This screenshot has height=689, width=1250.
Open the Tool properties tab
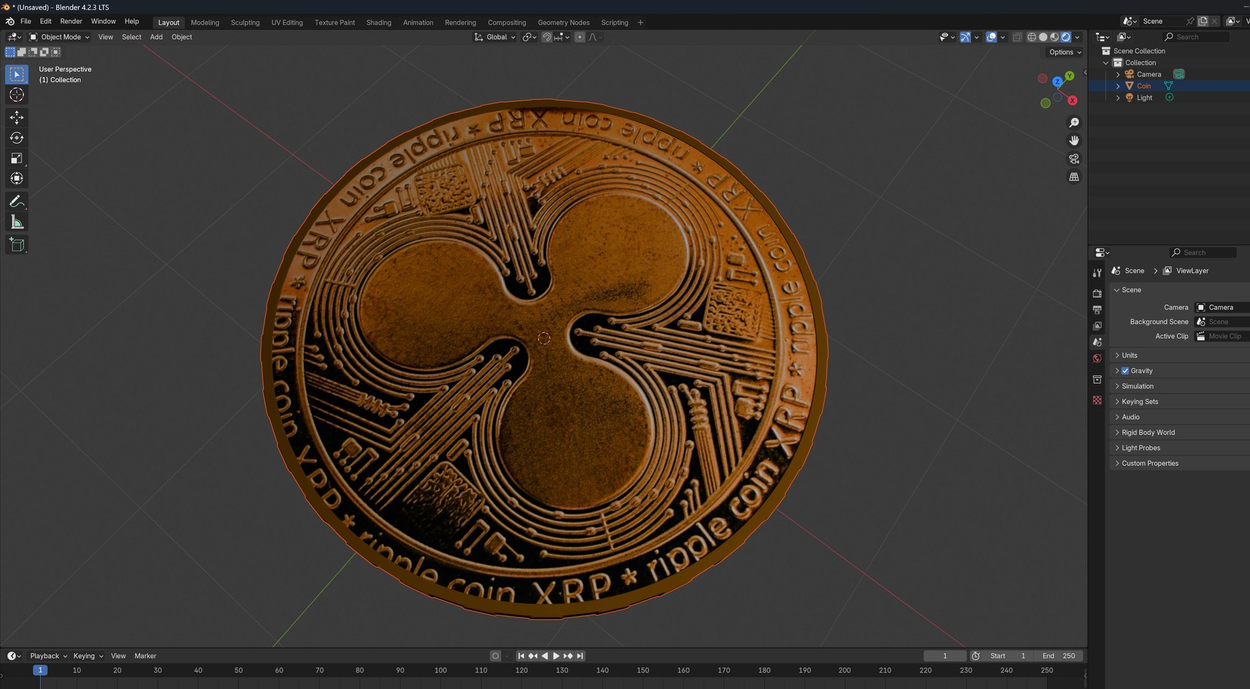(x=1097, y=273)
